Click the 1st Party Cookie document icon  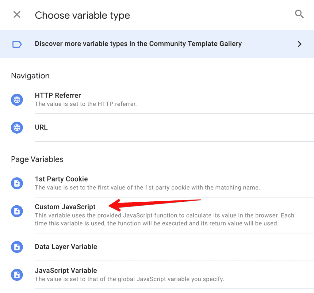[x=17, y=183]
